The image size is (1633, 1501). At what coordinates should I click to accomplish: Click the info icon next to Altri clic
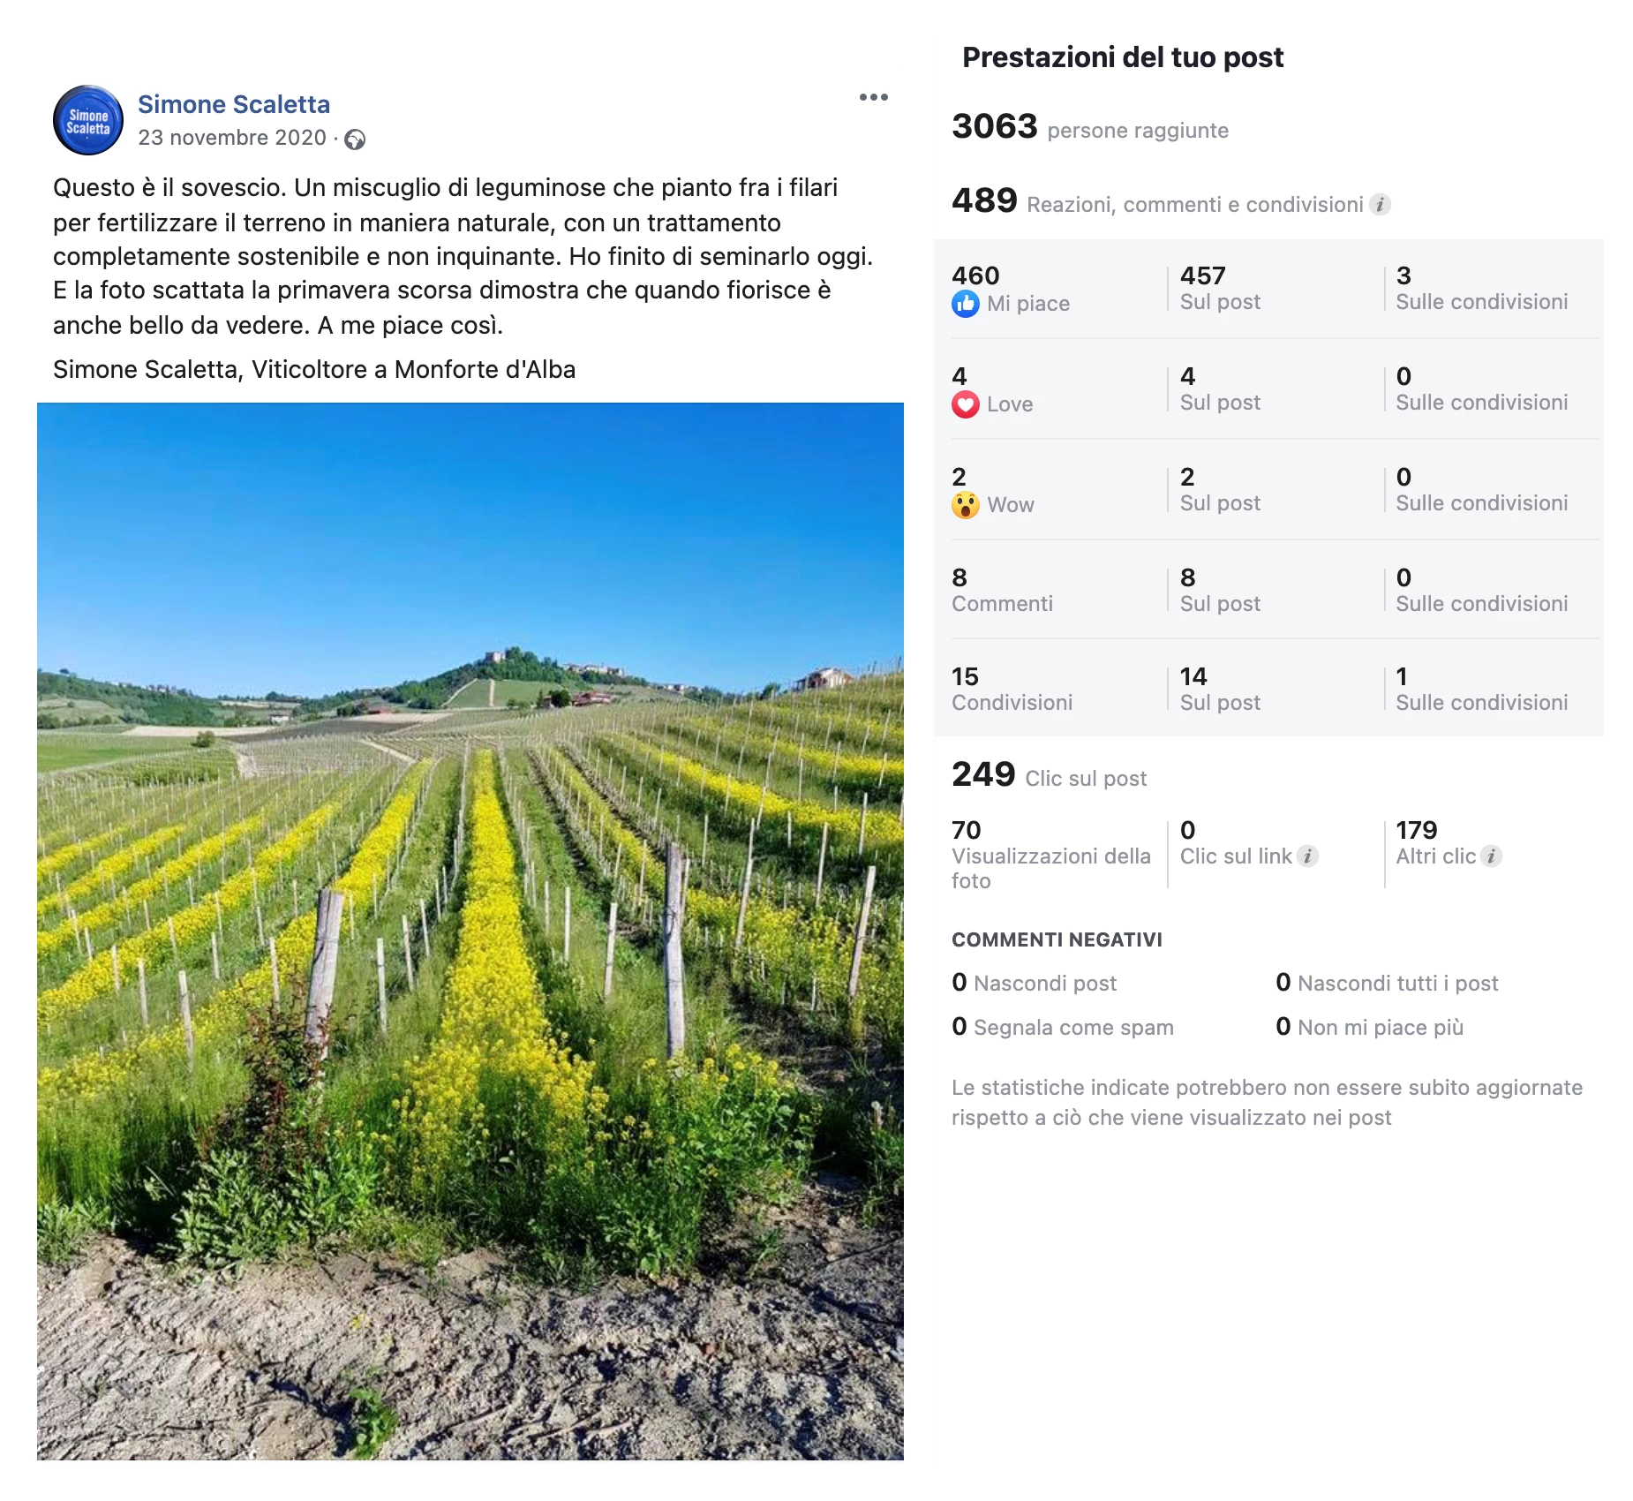1491,856
